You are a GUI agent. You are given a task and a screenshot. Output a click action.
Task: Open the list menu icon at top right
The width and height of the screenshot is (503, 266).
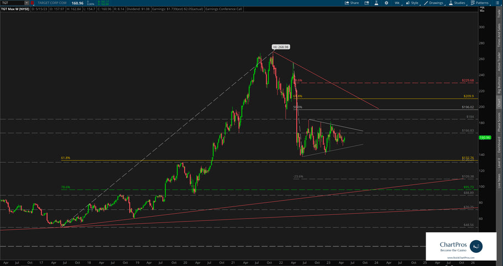point(497,3)
